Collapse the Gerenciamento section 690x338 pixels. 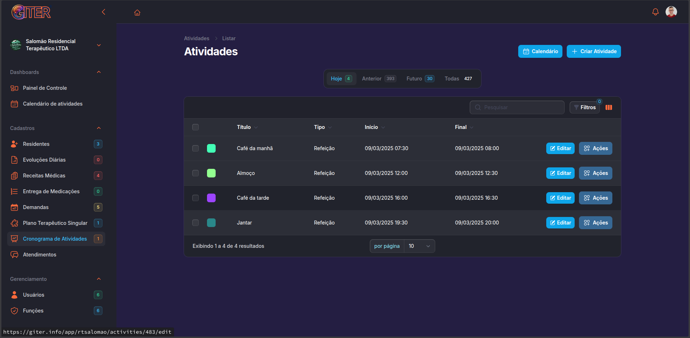pos(99,279)
